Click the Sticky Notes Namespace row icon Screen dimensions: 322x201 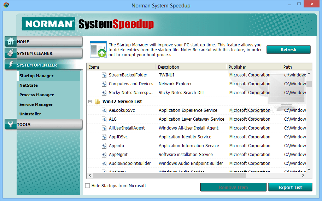tap(104, 93)
